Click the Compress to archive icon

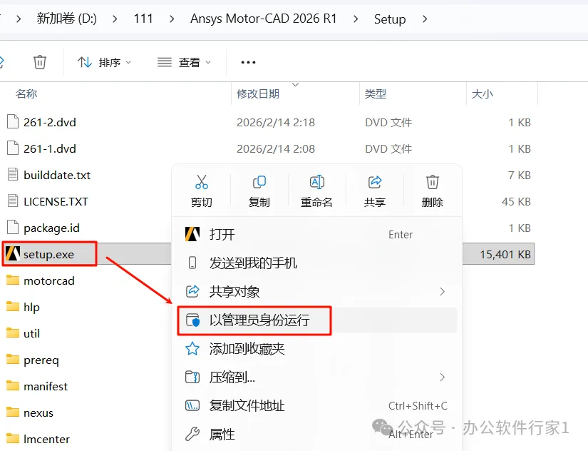pyautogui.click(x=192, y=377)
